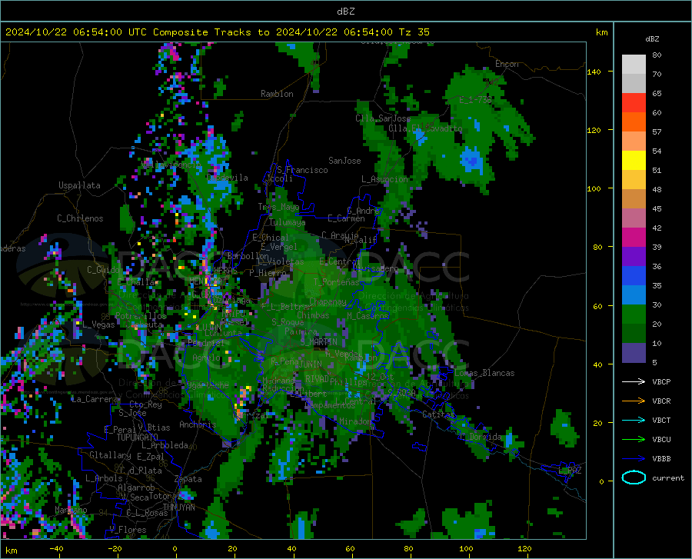This screenshot has height=559, width=692.
Task: Pick the light blue 35-30 dBZ swatch
Action: pyautogui.click(x=634, y=295)
